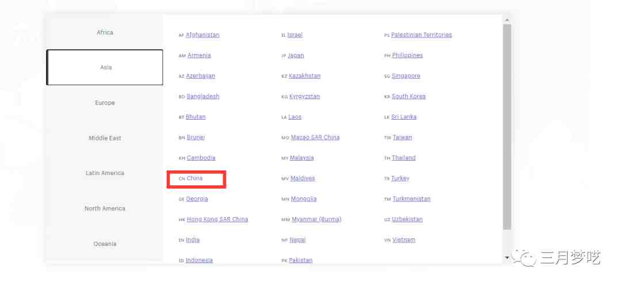Select the Africa region tab
621x285 pixels.
[x=105, y=32]
